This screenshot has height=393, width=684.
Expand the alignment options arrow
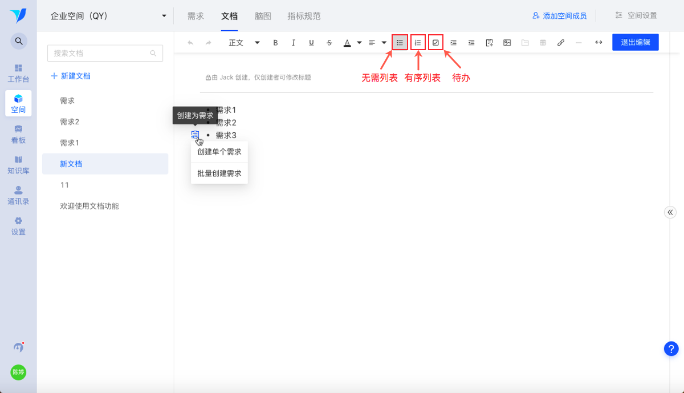pos(384,43)
